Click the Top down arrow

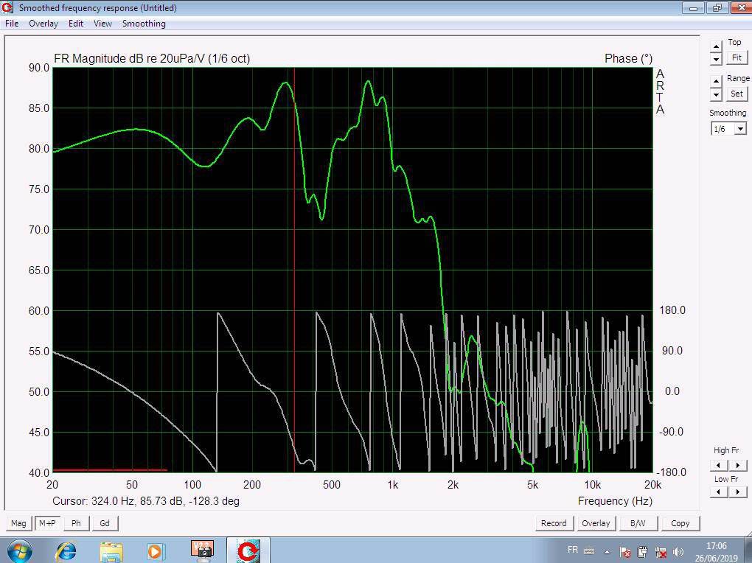(x=716, y=59)
